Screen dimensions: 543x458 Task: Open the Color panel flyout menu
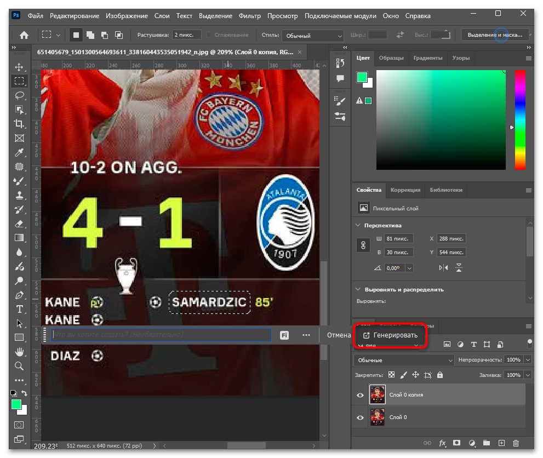coord(528,58)
